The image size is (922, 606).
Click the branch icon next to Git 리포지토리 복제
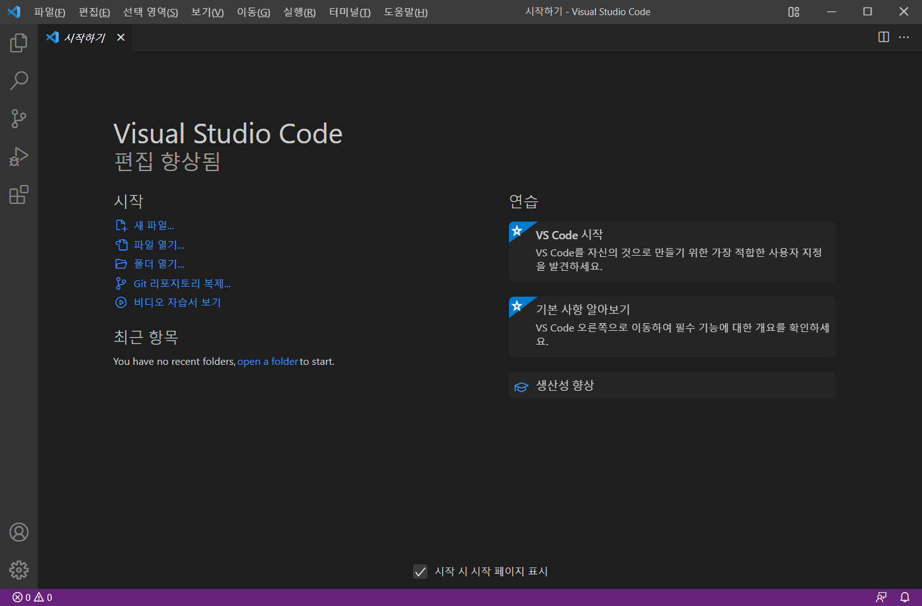tap(121, 283)
